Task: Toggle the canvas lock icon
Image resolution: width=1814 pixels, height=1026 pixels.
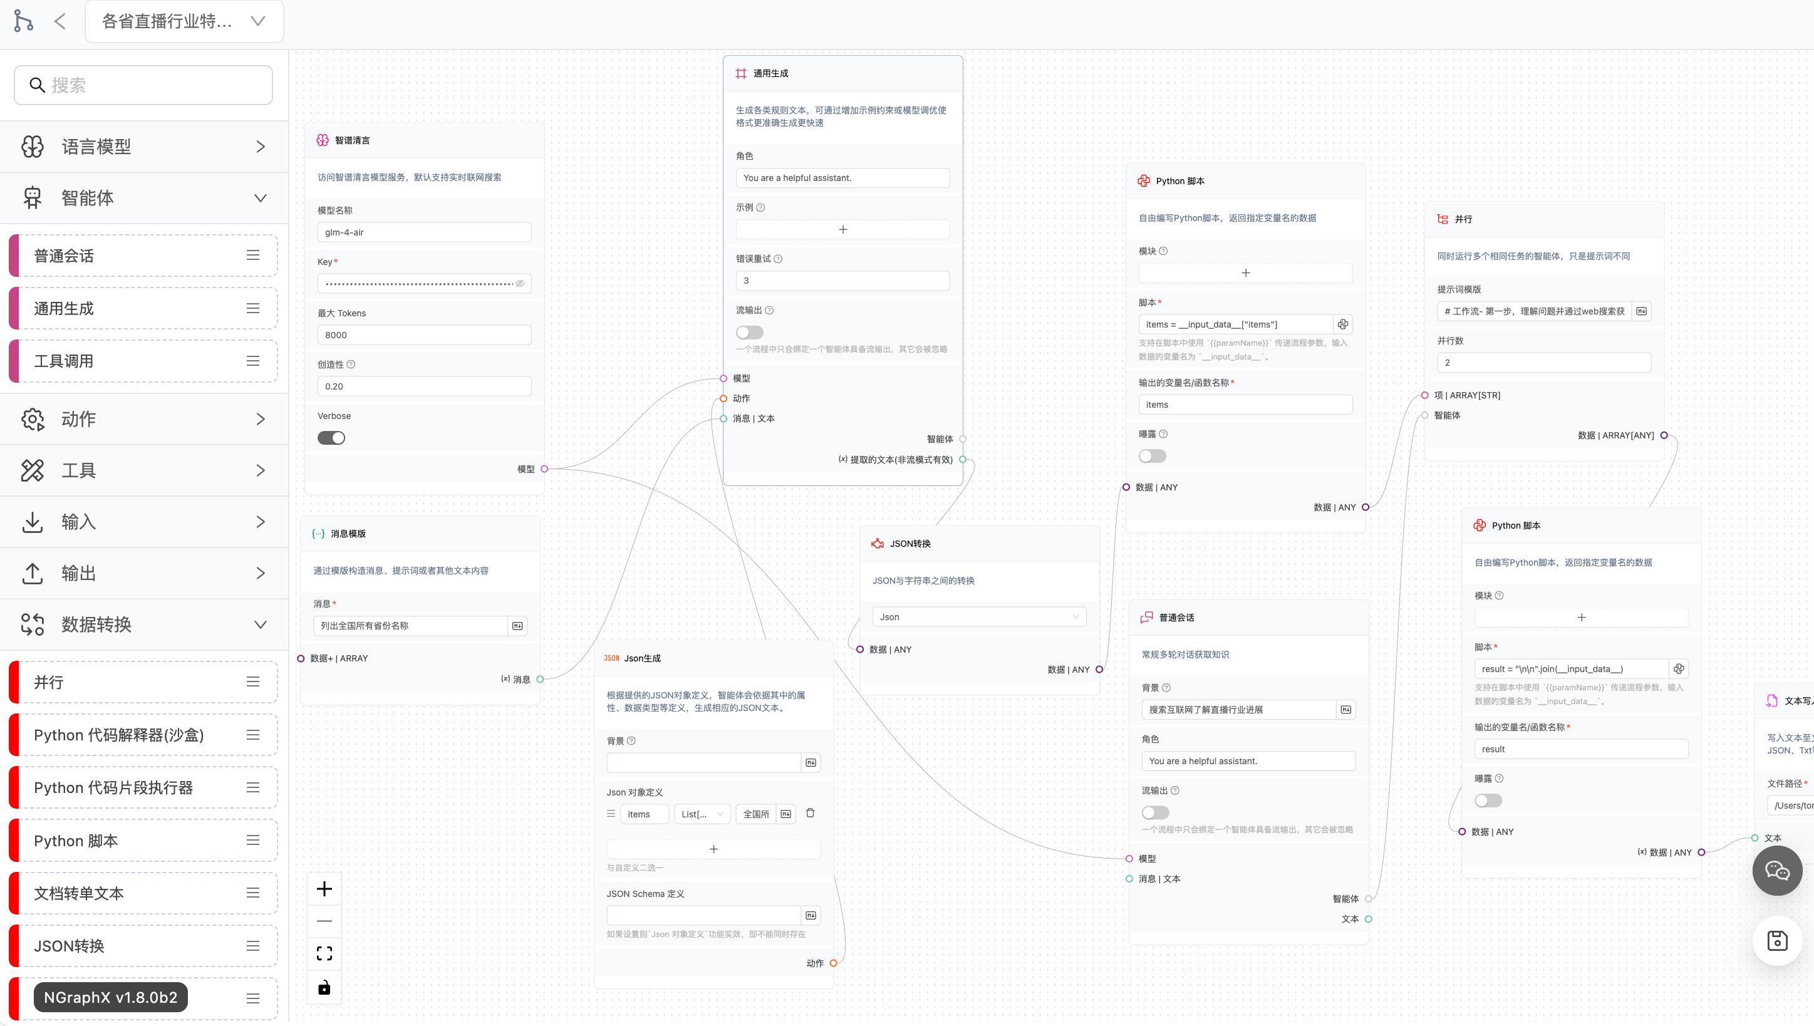Action: [324, 987]
